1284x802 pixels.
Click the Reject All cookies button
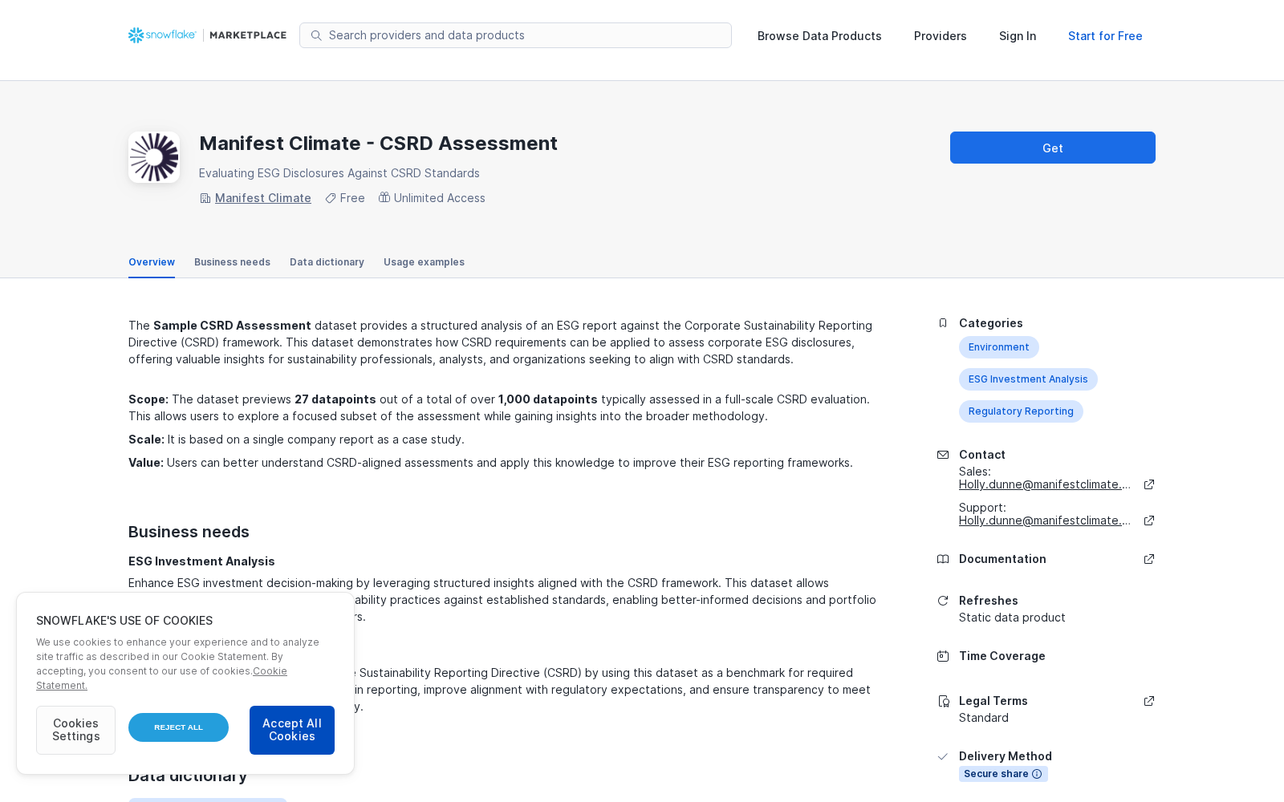click(178, 727)
